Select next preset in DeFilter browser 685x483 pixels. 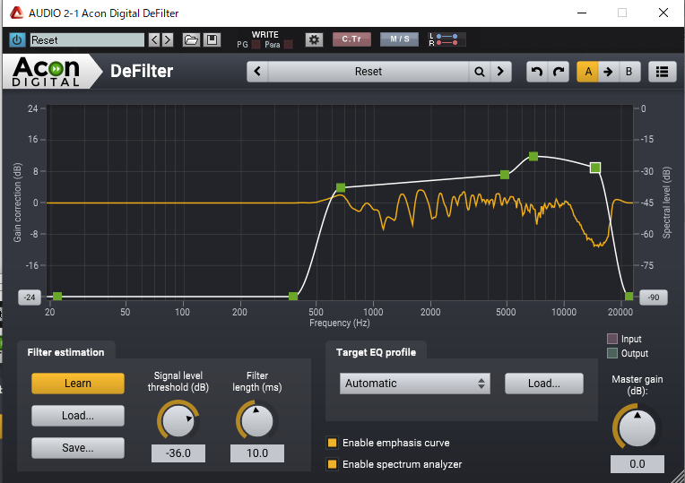pyautogui.click(x=500, y=72)
